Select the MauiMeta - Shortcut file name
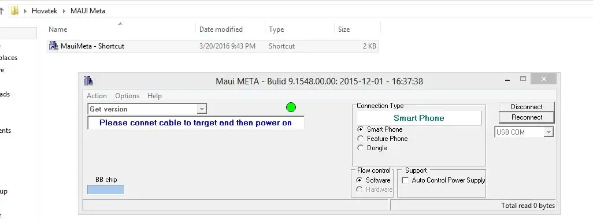 (92, 46)
